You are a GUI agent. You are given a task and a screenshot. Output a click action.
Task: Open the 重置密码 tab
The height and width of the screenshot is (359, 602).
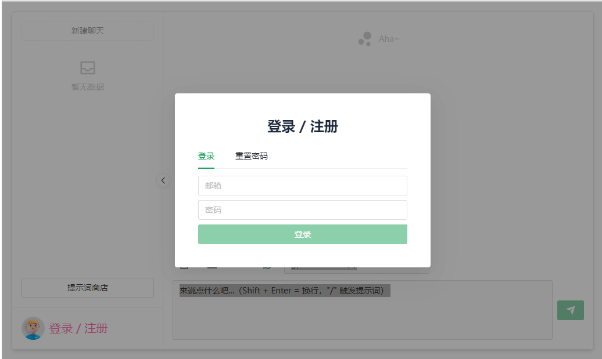click(x=251, y=156)
